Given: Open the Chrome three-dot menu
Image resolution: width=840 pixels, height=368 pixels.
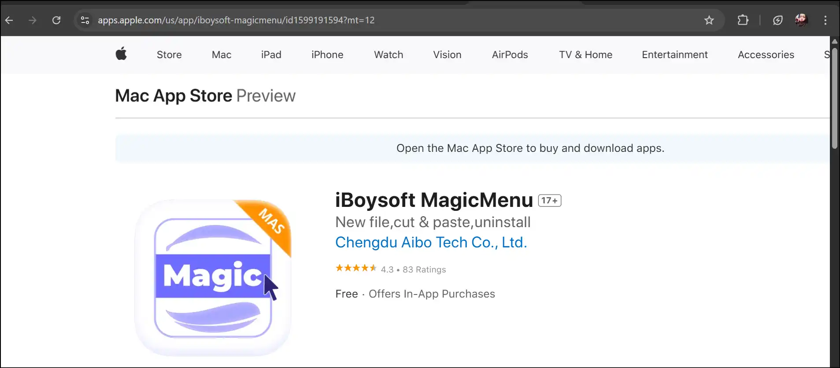Looking at the screenshot, I should coord(825,20).
